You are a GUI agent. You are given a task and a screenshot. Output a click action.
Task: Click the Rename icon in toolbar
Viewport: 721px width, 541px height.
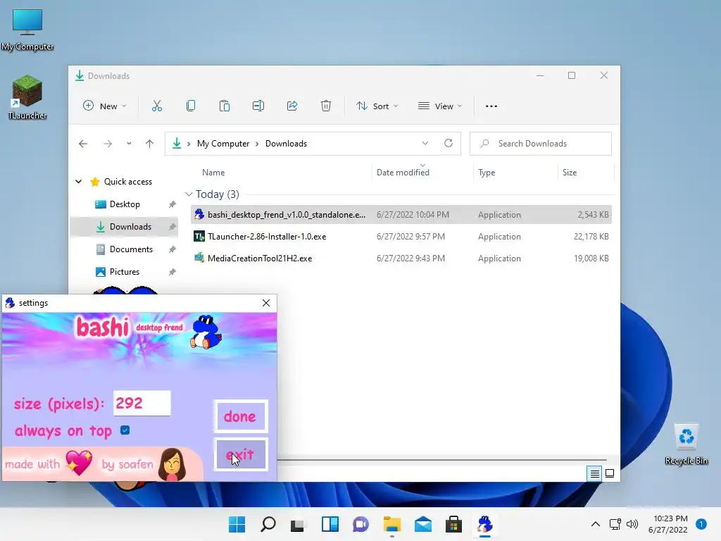tap(258, 106)
